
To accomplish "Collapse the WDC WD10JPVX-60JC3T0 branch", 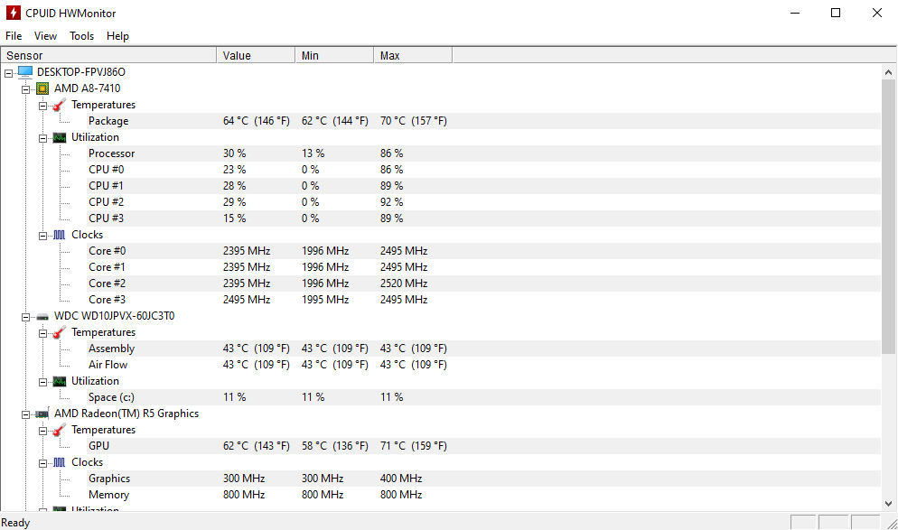I will (26, 316).
